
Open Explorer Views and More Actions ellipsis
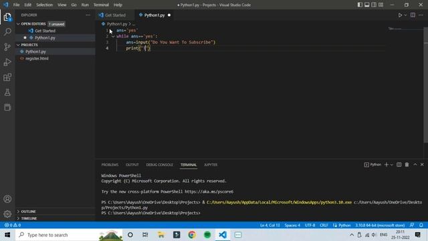(88, 15)
